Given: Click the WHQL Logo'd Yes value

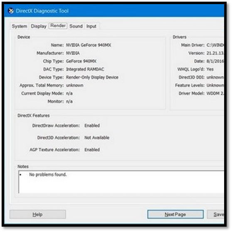Looking at the screenshot, I should click(x=210, y=69).
